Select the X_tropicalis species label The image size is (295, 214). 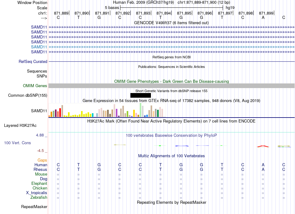point(37,193)
